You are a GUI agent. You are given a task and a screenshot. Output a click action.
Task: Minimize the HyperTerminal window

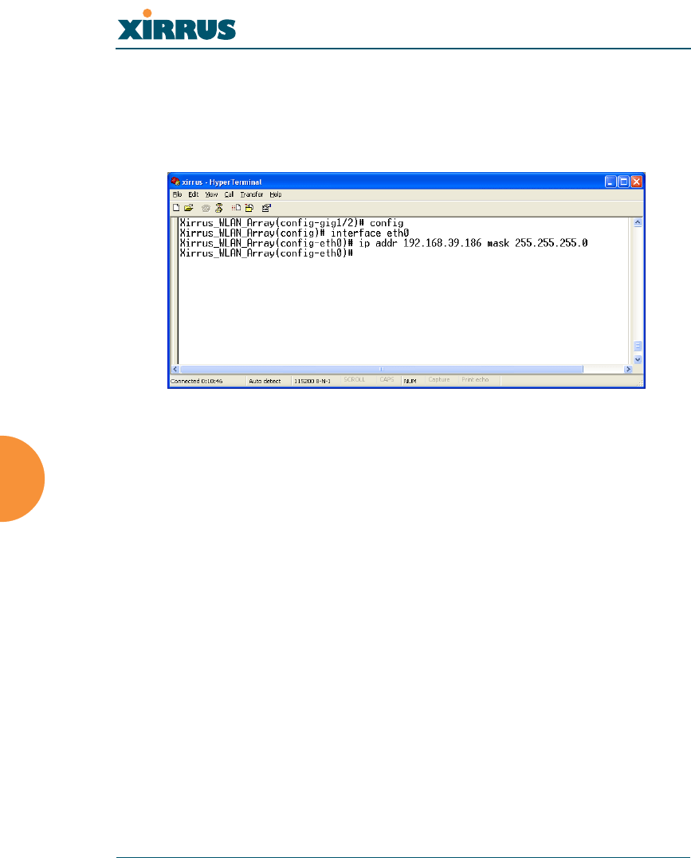[611, 182]
